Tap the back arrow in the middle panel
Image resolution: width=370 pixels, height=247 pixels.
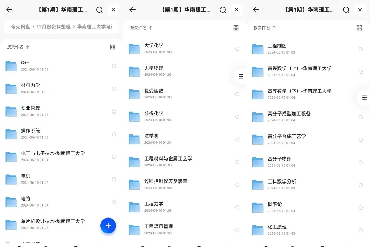pos(132,10)
